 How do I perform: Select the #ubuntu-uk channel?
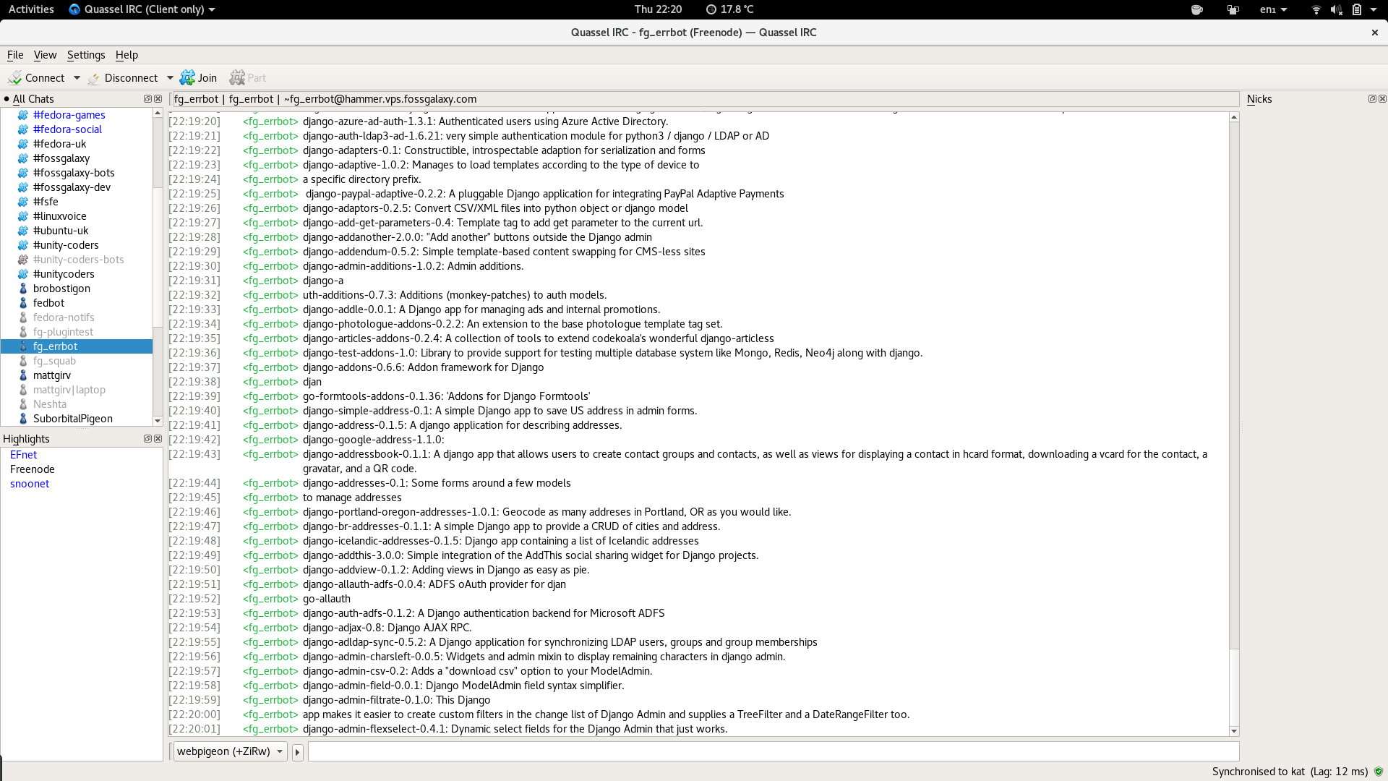click(61, 231)
